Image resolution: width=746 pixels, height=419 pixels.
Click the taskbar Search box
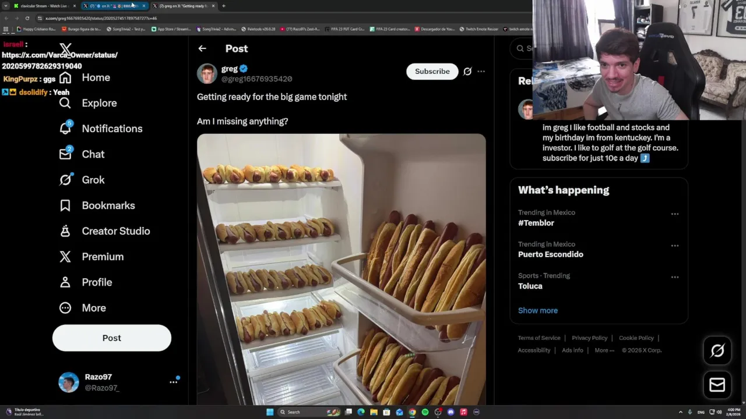[309, 412]
